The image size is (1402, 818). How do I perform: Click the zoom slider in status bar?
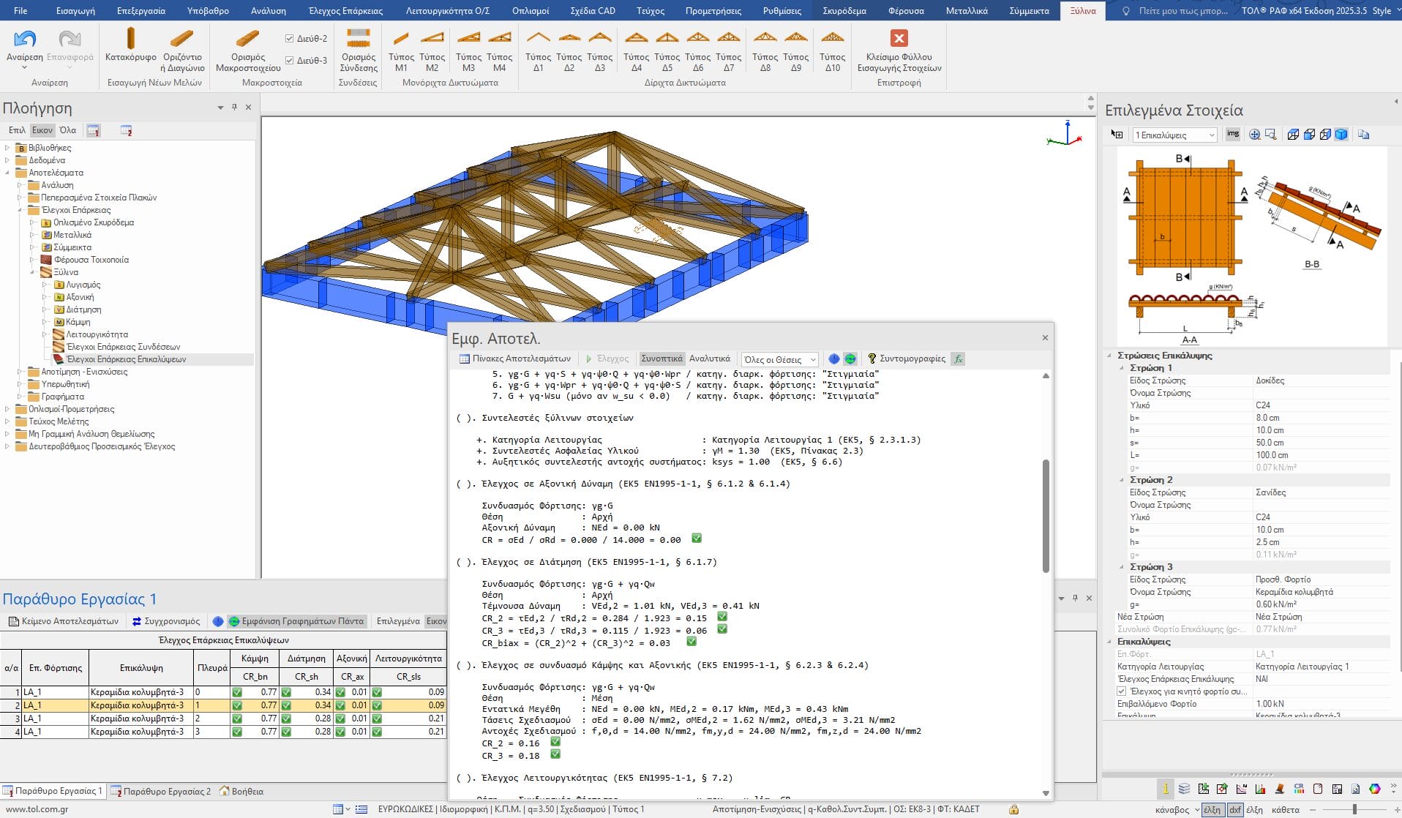[x=1354, y=809]
